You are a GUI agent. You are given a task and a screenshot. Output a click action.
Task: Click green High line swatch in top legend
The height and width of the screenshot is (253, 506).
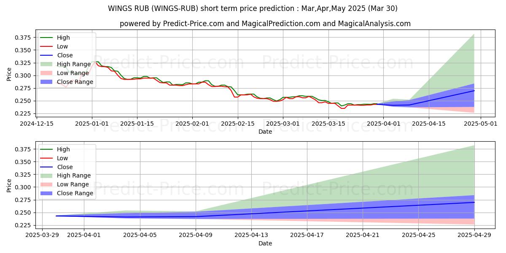point(48,38)
